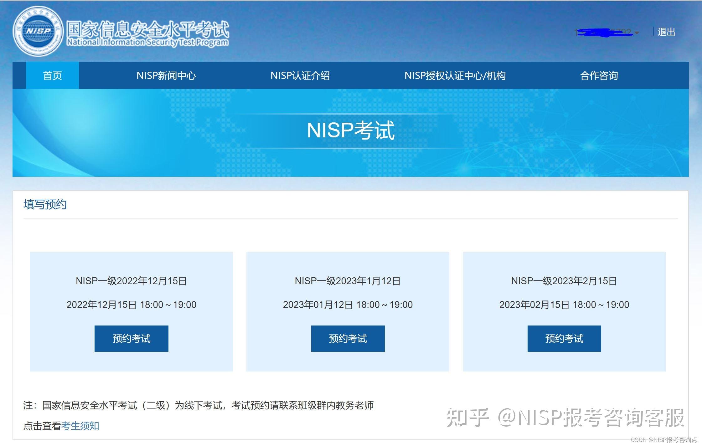Expand the user account dropdown arrow
702x446 pixels.
(x=637, y=33)
